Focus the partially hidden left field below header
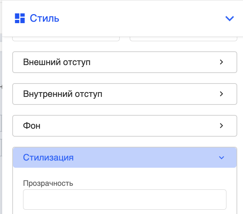 tap(66, 39)
